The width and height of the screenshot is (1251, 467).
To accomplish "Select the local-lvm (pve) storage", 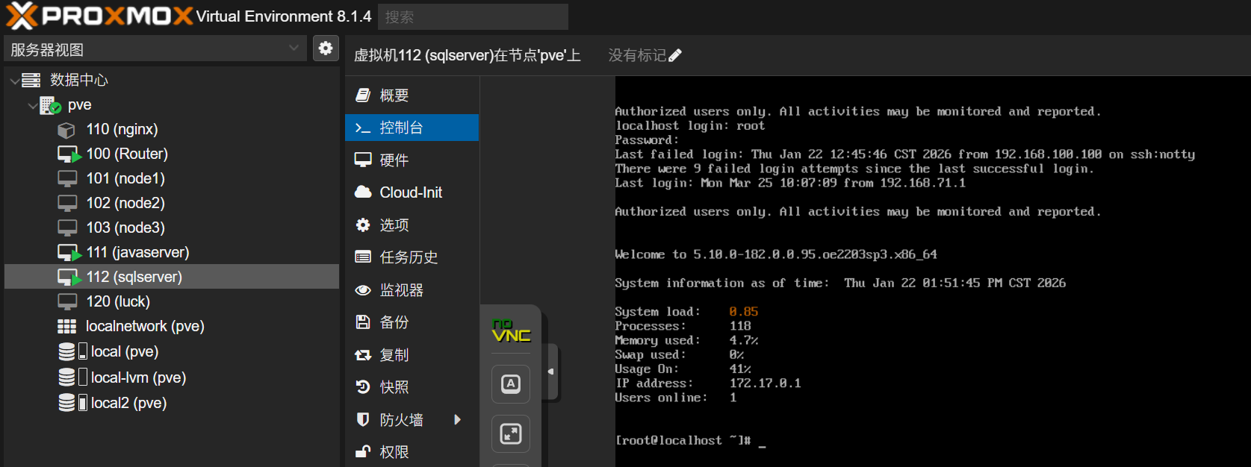I will (x=137, y=377).
